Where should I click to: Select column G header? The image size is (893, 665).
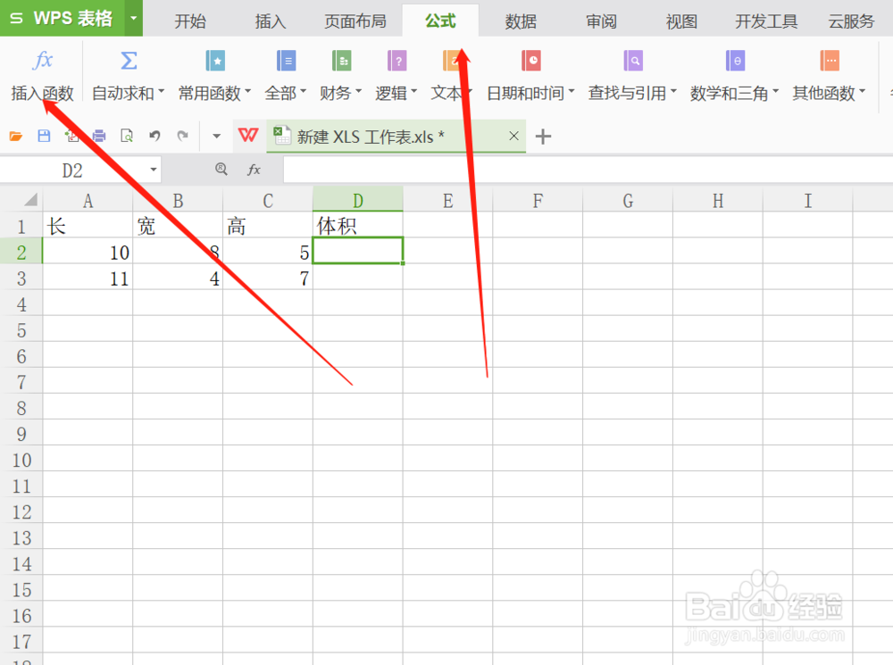(628, 201)
